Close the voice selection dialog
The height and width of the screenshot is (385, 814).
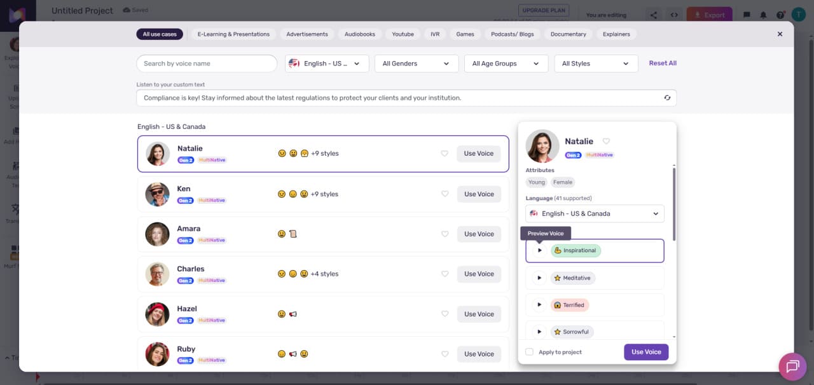tap(780, 34)
